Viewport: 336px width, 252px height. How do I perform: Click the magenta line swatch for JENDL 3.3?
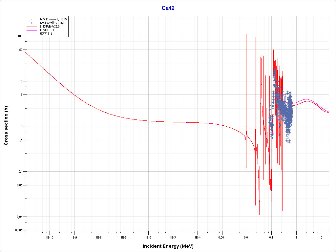pos(31,30)
